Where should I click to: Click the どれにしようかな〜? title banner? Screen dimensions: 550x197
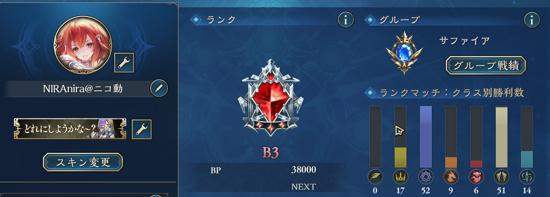(70, 129)
